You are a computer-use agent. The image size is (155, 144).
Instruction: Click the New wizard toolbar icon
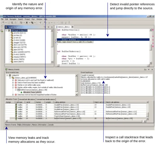click(3, 23)
